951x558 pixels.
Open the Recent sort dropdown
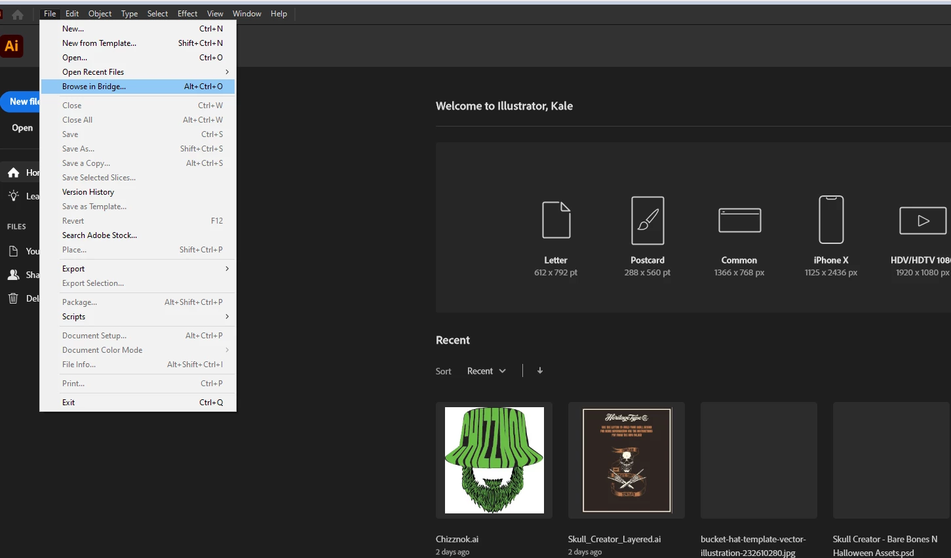(486, 371)
